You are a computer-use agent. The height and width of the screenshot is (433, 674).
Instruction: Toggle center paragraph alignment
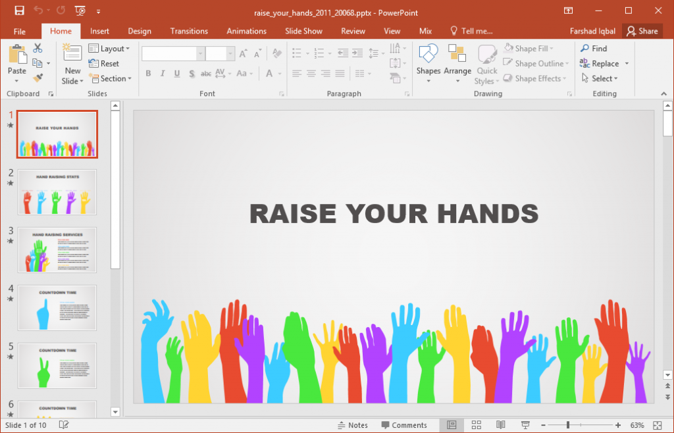(x=310, y=73)
